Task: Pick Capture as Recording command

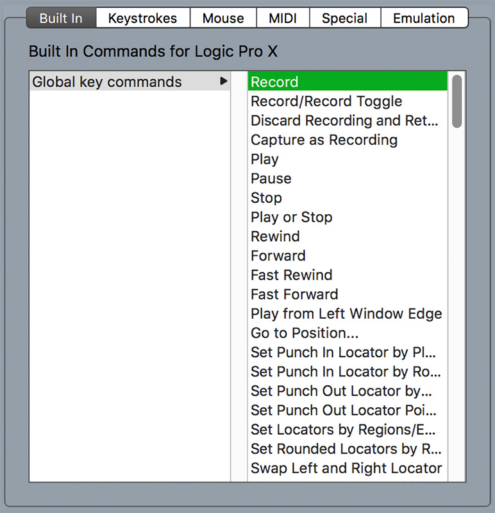Action: [x=348, y=140]
